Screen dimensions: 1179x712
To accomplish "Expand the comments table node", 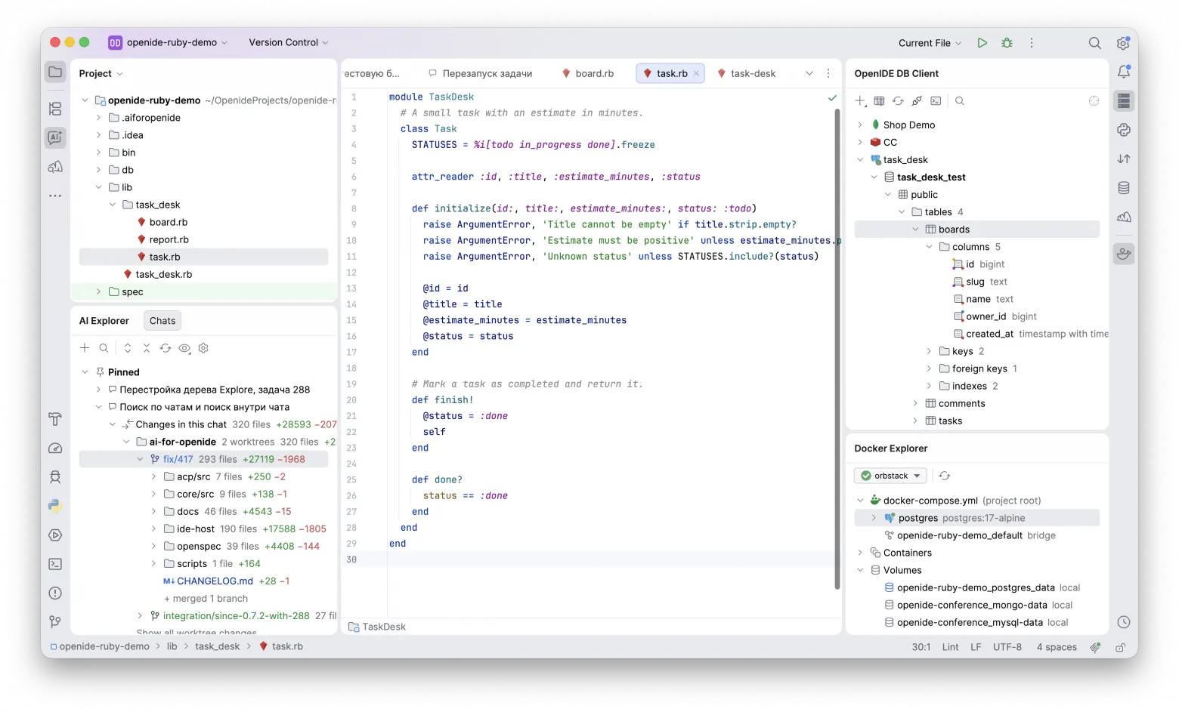I will coord(915,403).
